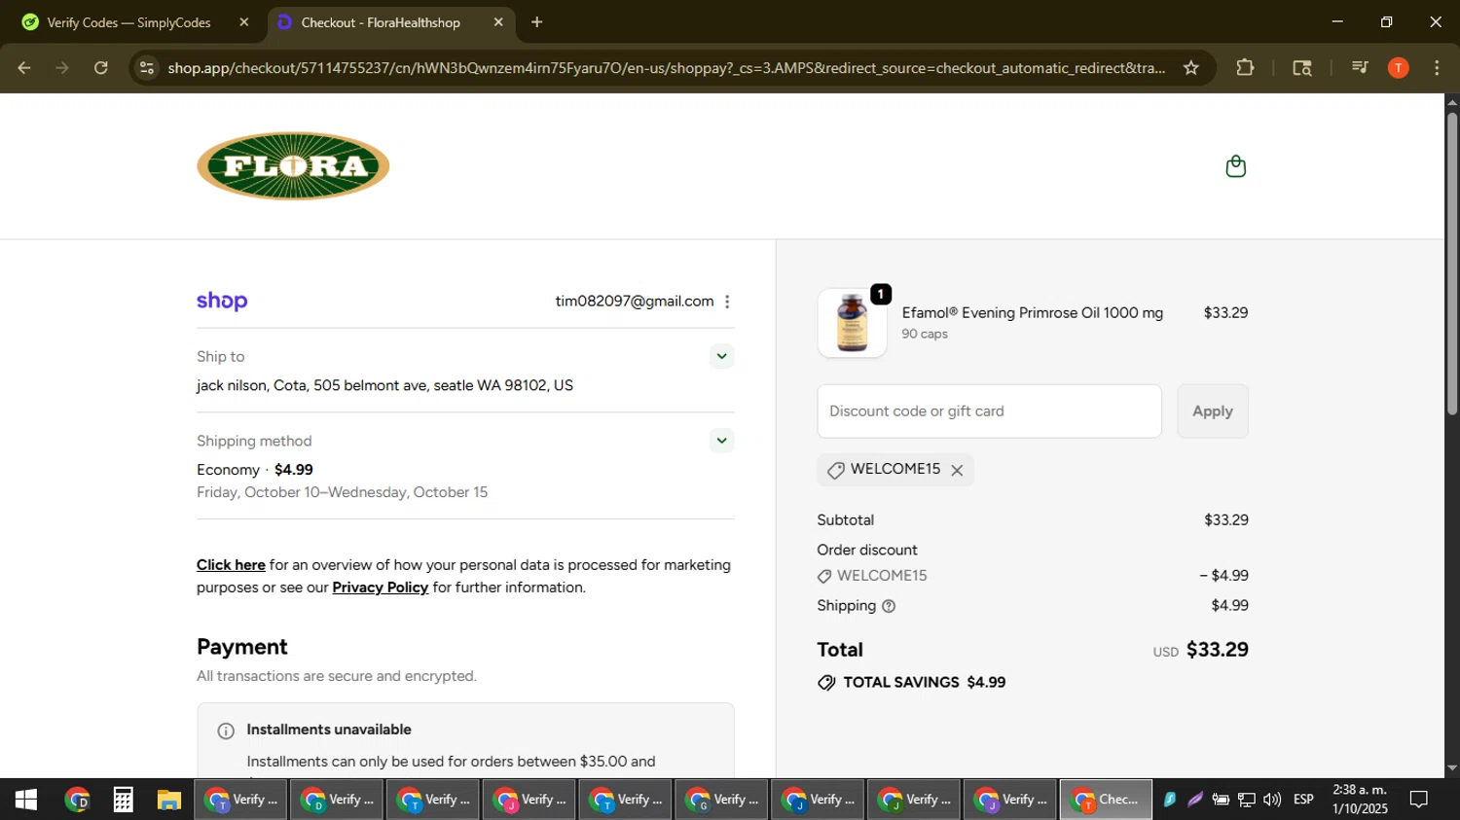Open the network tray icon
Image resolution: width=1460 pixels, height=820 pixels.
[1247, 800]
